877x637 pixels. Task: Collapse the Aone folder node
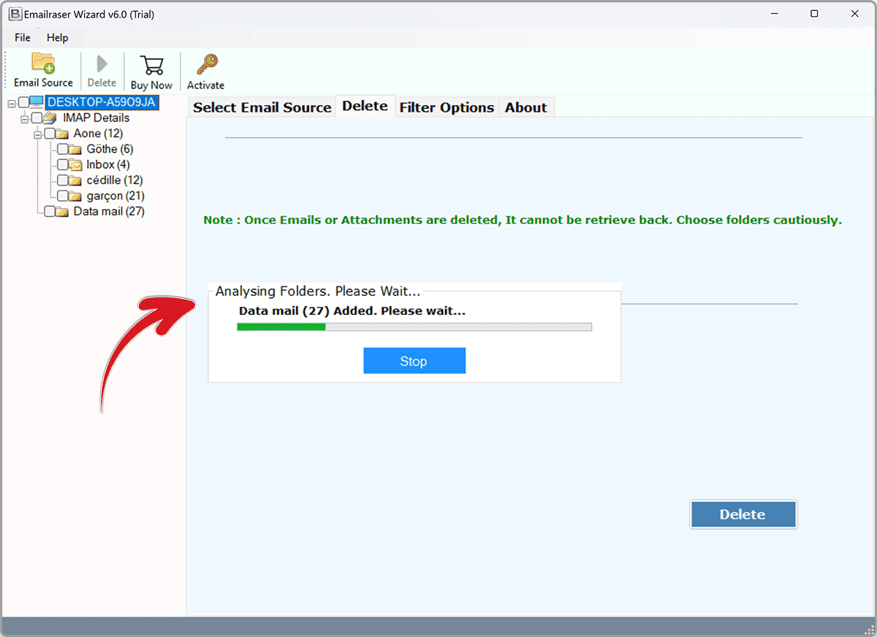(x=37, y=134)
